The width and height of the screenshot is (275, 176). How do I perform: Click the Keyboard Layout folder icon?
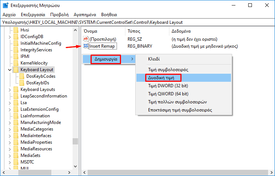[x=16, y=70]
